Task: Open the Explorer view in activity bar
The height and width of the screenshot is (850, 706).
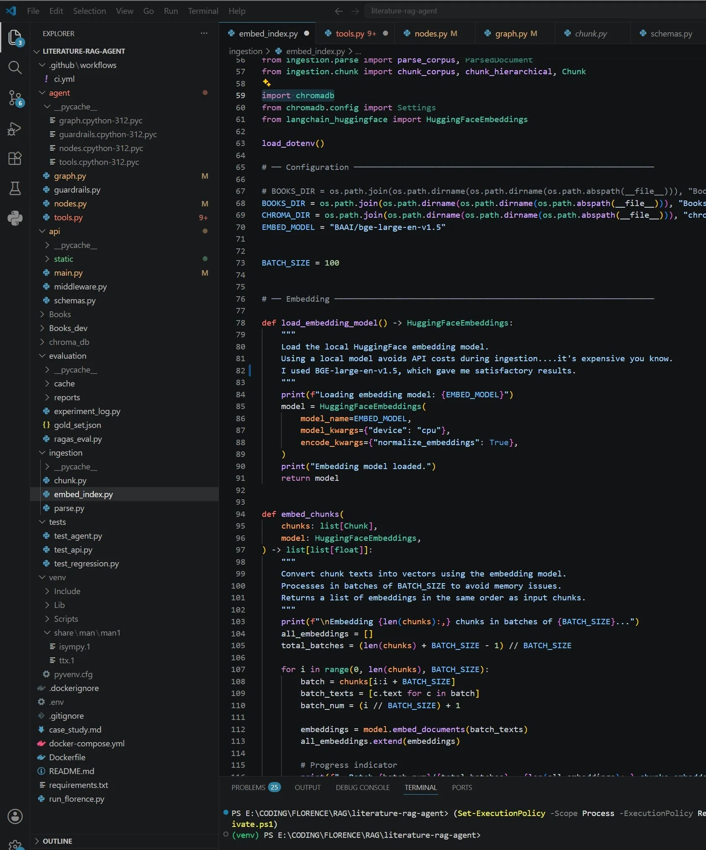Action: (15, 38)
